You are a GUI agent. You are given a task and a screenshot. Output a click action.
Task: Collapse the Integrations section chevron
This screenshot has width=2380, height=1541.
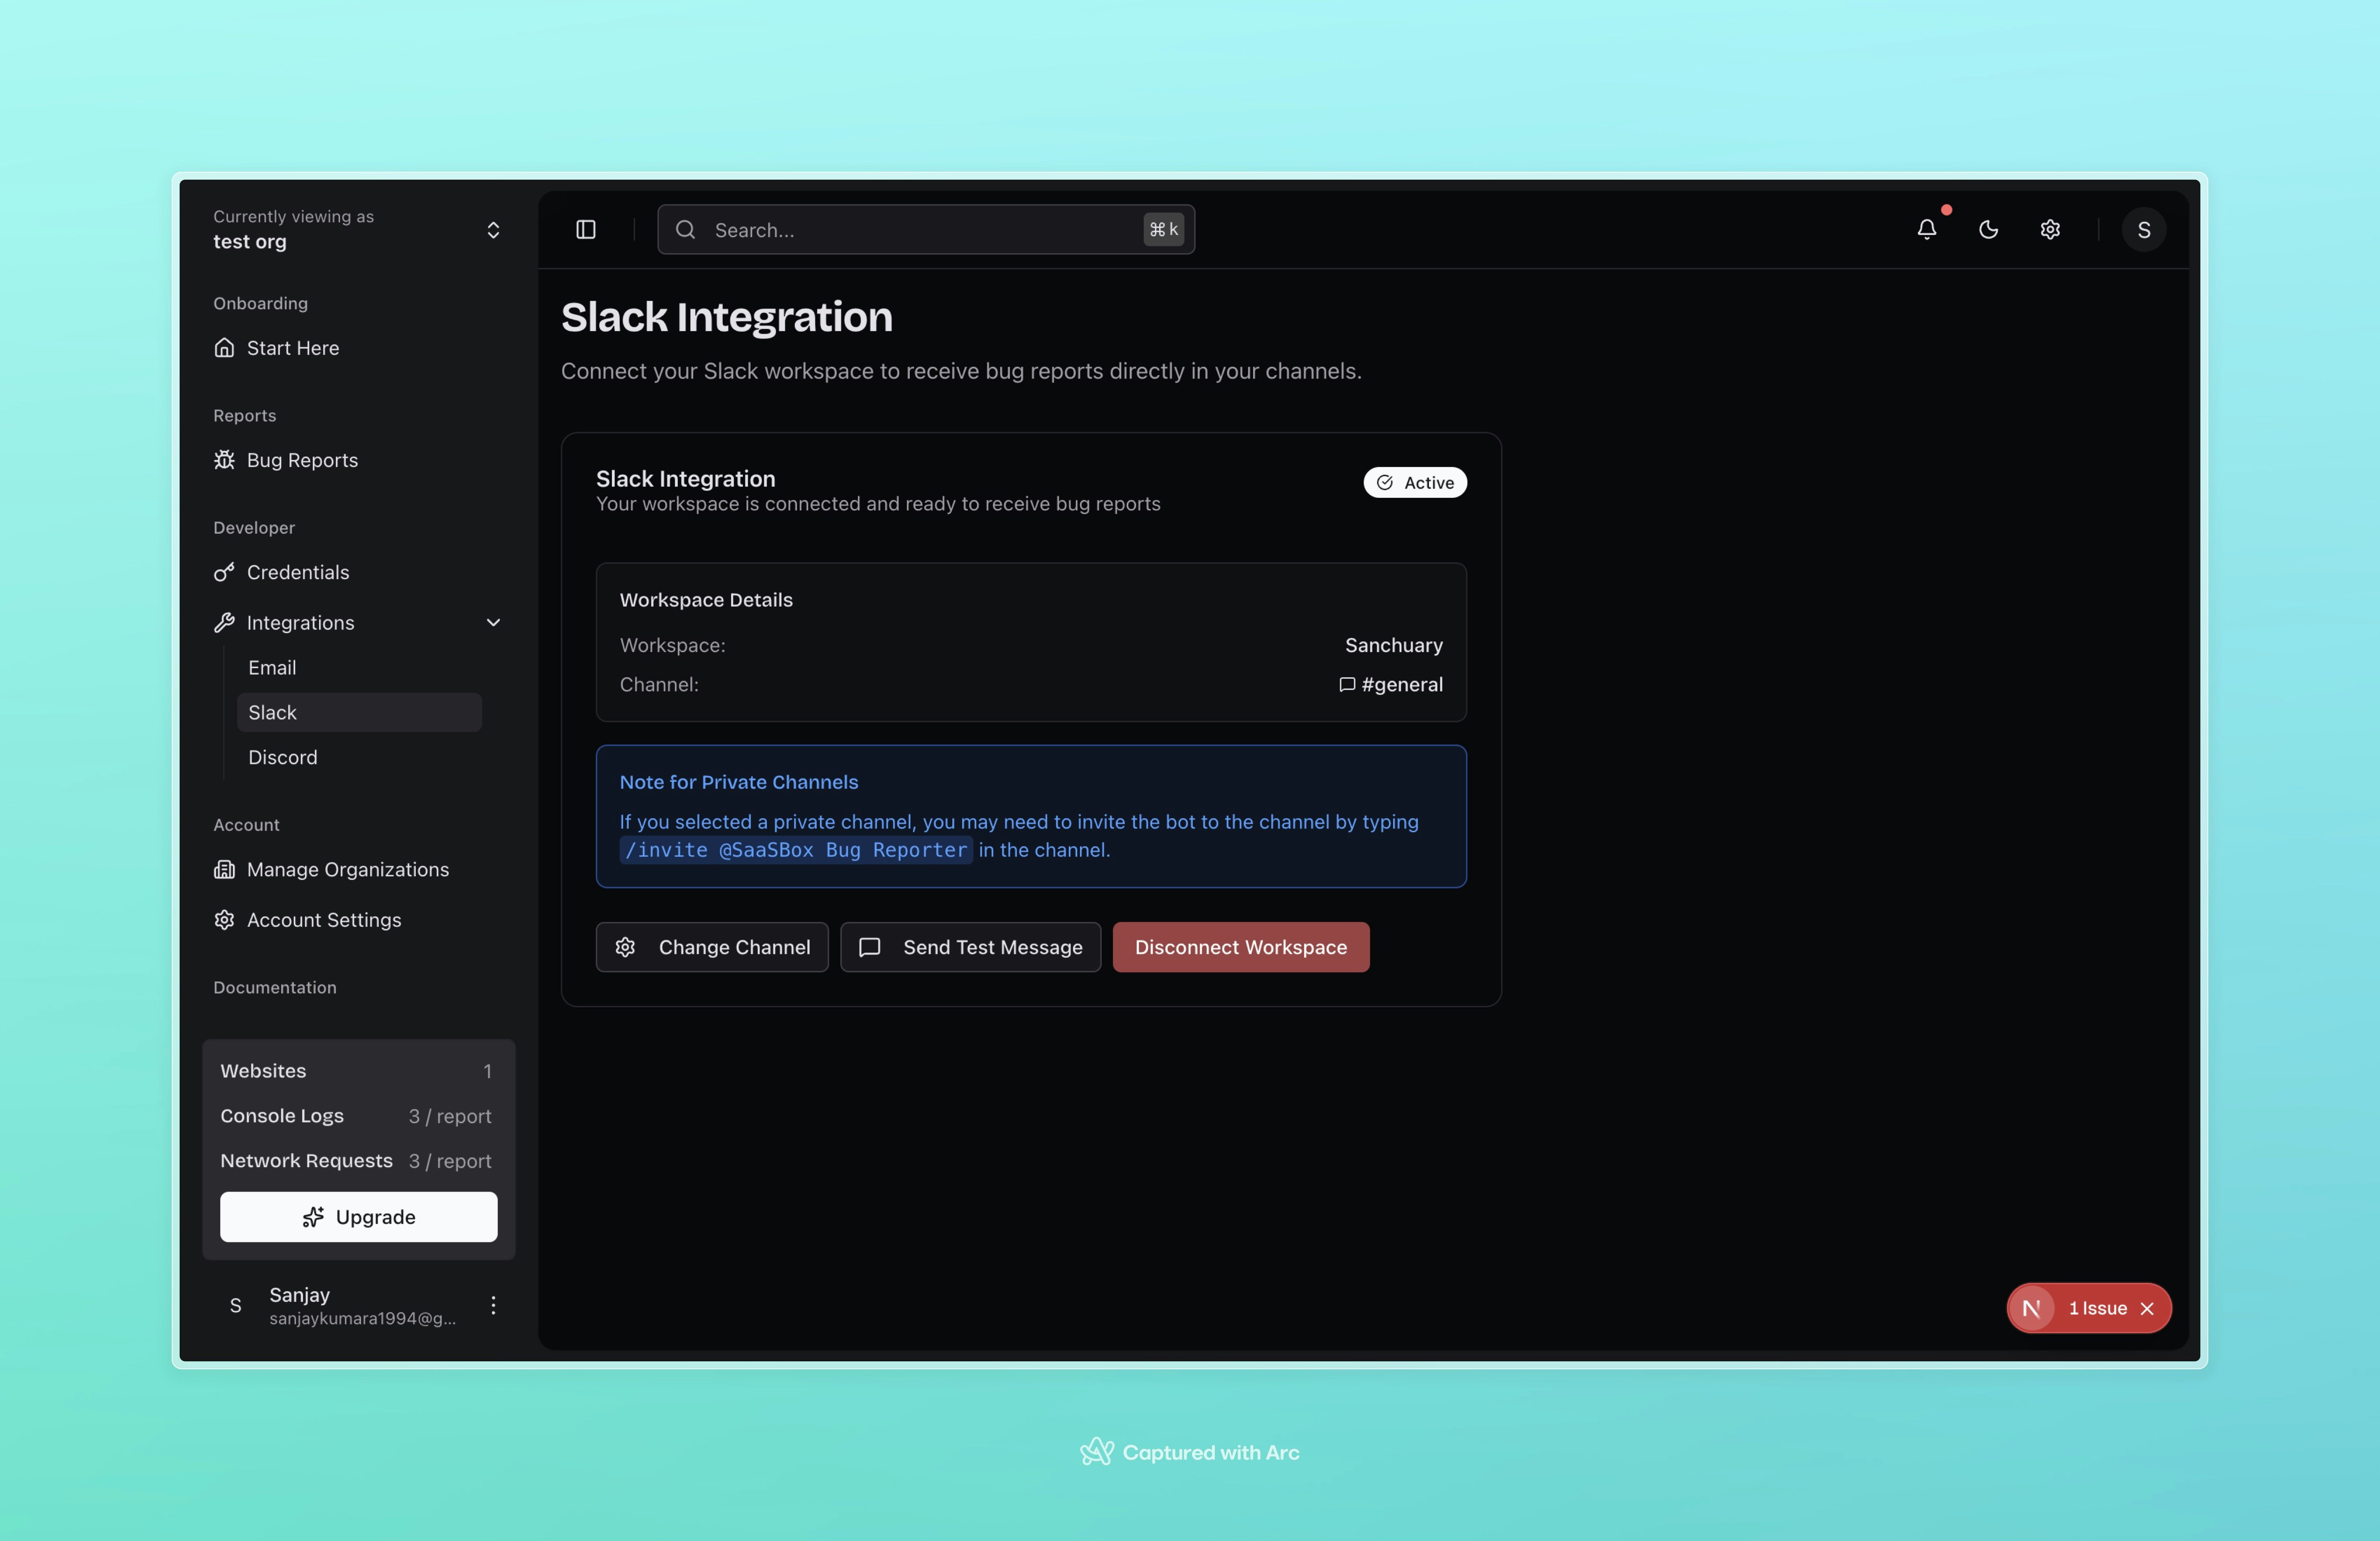(x=493, y=623)
